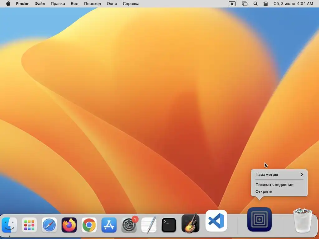Open the Переход menu
The width and height of the screenshot is (319, 239).
[93, 4]
